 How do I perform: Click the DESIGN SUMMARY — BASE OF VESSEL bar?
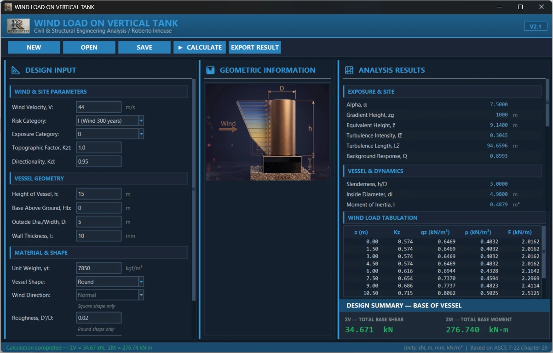444,306
